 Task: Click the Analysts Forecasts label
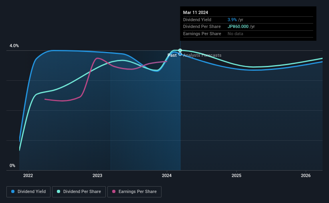tap(202, 55)
